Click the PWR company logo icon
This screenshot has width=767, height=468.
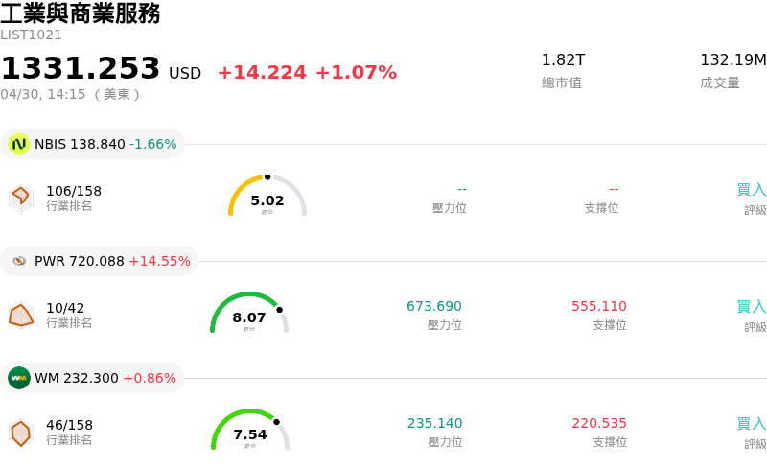pyautogui.click(x=19, y=261)
